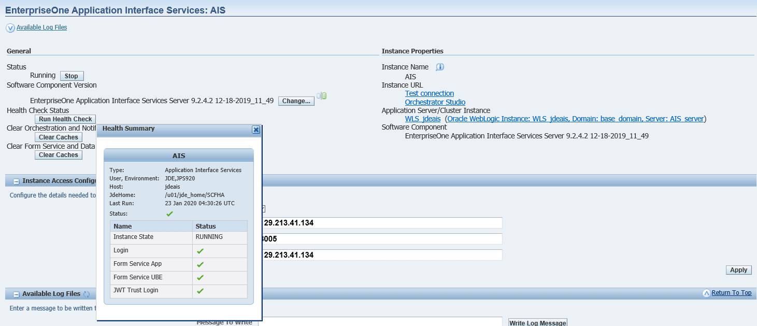This screenshot has height=326, width=757.
Task: Click the Instance Name info icon
Action: point(440,67)
